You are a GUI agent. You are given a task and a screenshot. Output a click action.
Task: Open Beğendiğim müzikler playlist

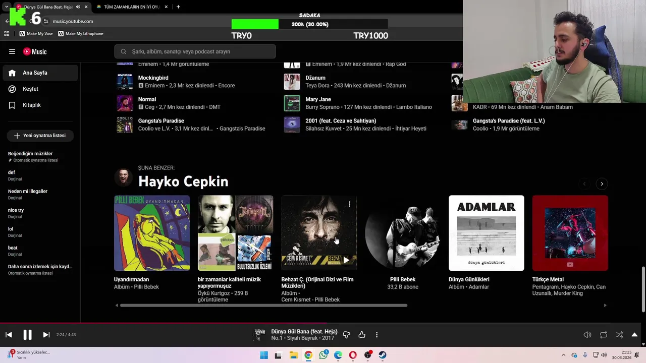tap(40, 156)
